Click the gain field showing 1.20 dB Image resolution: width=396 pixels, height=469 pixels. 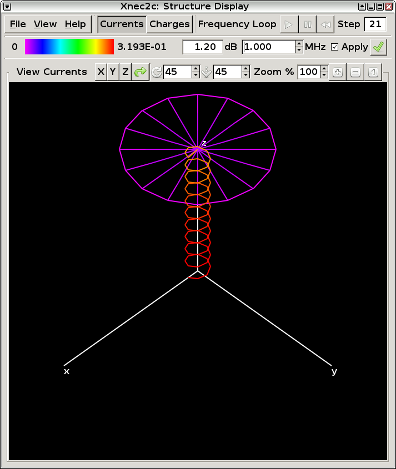[203, 47]
